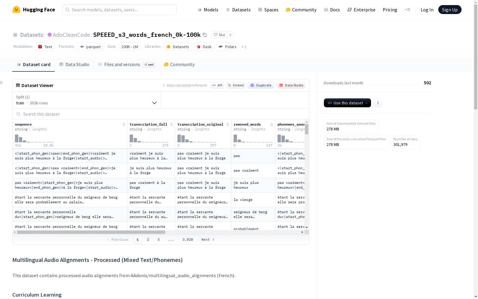The image size is (478, 299).
Task: Click the horizontal table scrollbar thumb
Action: 91,232
